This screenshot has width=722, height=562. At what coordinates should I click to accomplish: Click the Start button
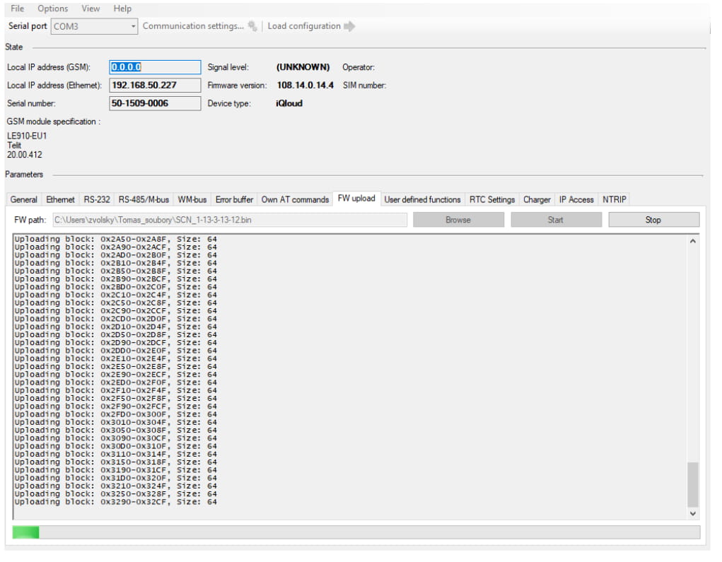pyautogui.click(x=556, y=220)
